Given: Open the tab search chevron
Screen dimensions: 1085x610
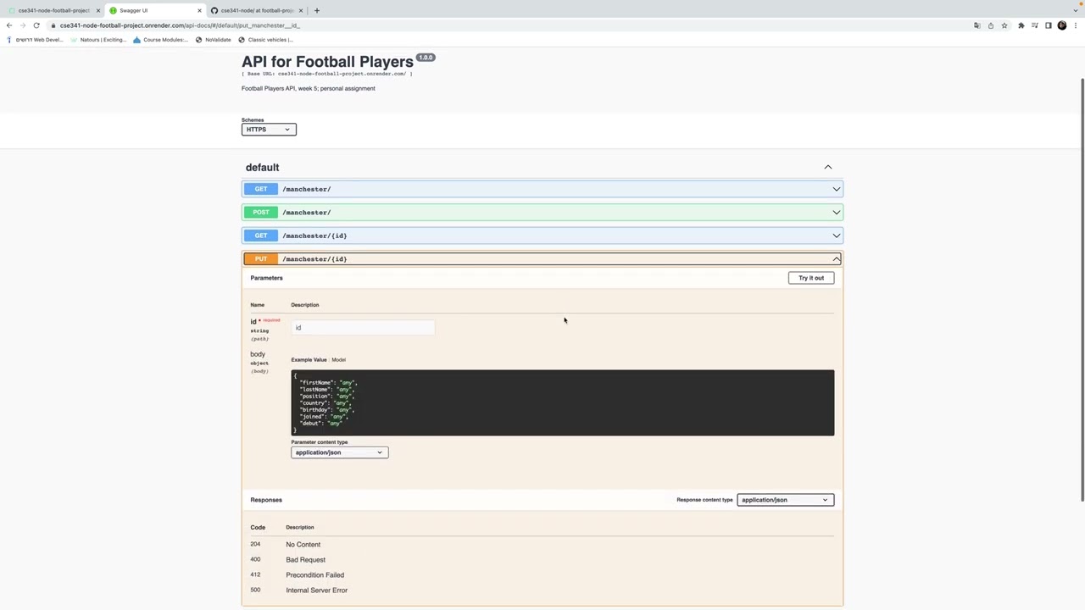Looking at the screenshot, I should (1074, 10).
